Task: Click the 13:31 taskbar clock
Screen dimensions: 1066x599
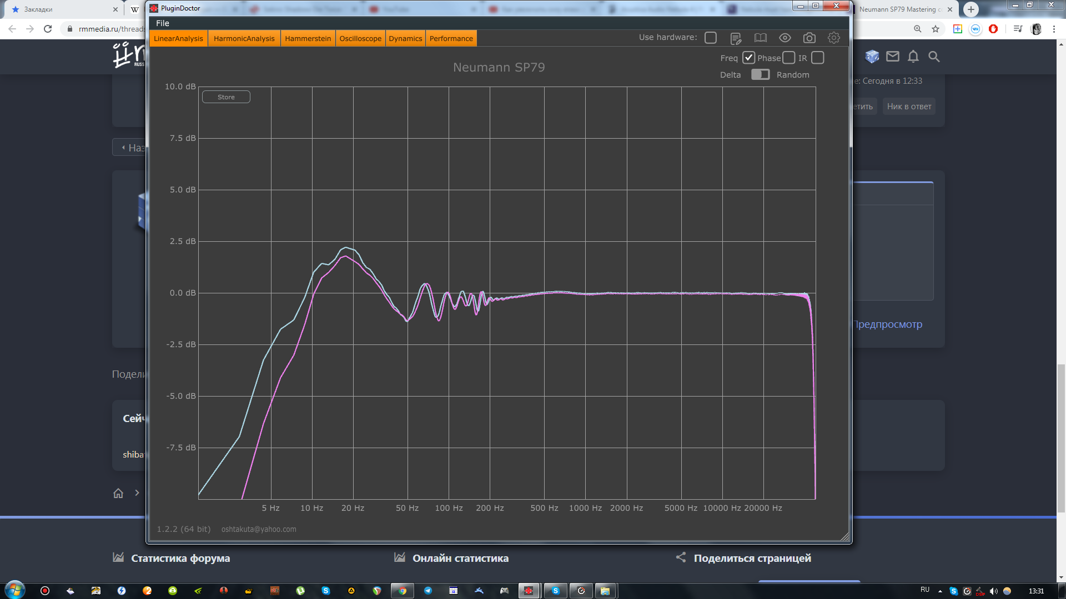Action: [x=1036, y=591]
